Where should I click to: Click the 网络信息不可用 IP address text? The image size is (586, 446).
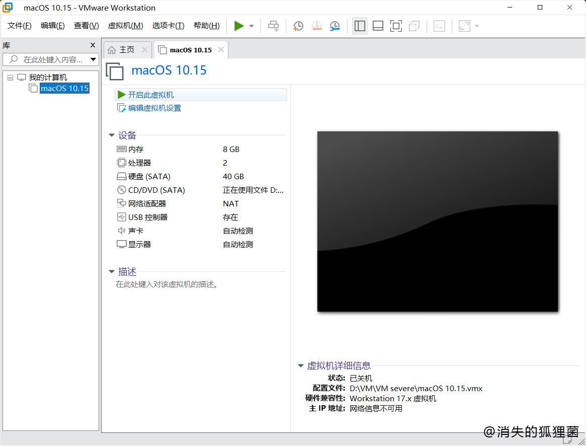[x=376, y=409]
